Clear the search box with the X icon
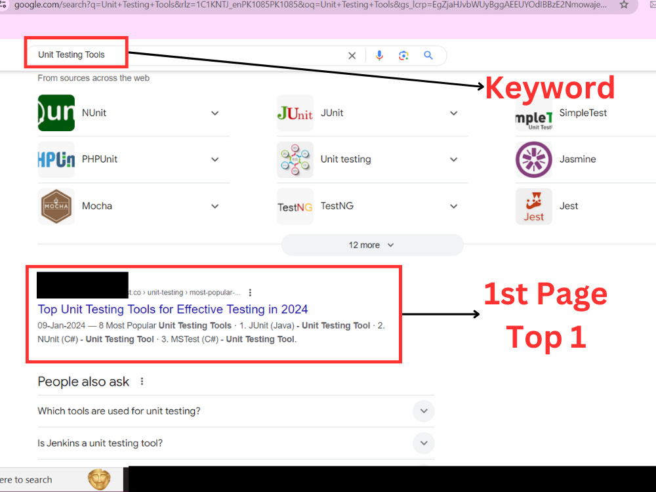The width and height of the screenshot is (656, 492). [352, 56]
